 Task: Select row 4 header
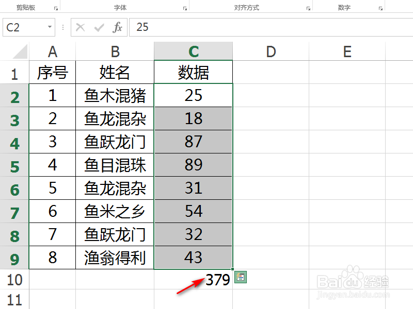point(14,142)
